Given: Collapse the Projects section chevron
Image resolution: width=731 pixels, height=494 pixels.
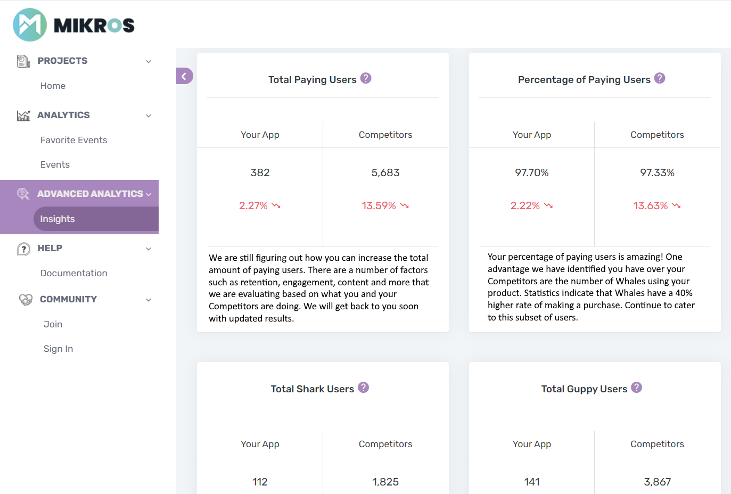Looking at the screenshot, I should tap(149, 61).
